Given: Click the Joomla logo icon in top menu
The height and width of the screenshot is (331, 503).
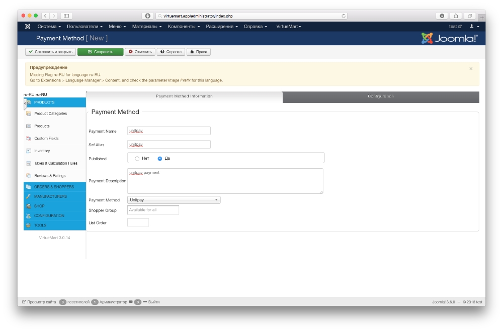Looking at the screenshot, I should tap(28, 26).
